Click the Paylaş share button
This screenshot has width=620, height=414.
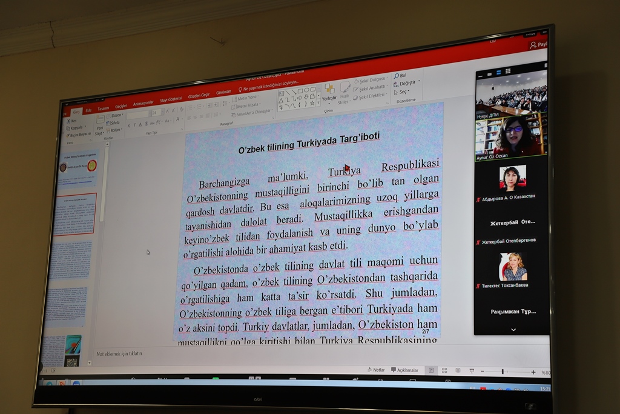click(x=537, y=44)
